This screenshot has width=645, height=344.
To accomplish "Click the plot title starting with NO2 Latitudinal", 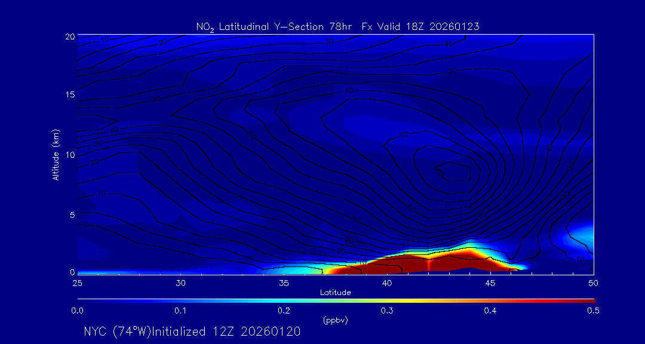I will 337,26.
